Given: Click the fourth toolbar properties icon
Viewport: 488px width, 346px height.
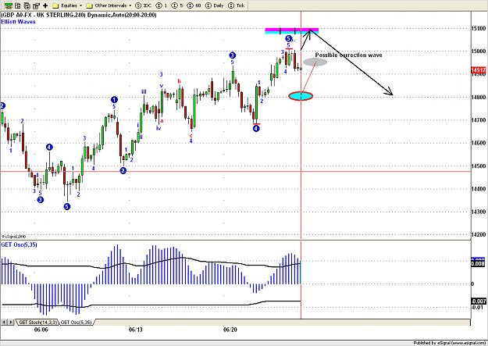Looking at the screenshot, I should (37, 5).
